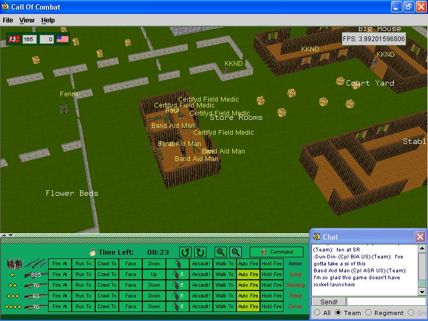Image resolution: width=428 pixels, height=321 pixels.
Task: Expand control panel with the down arrow
Action: 10,235
